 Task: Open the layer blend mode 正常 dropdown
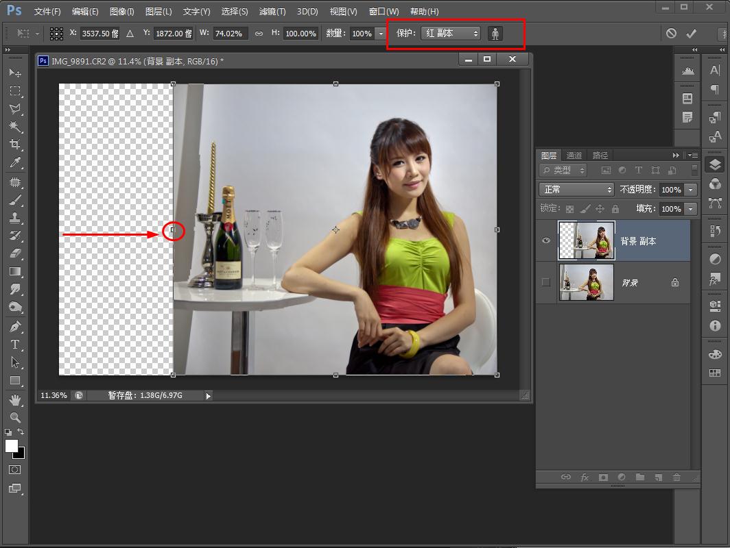click(576, 190)
